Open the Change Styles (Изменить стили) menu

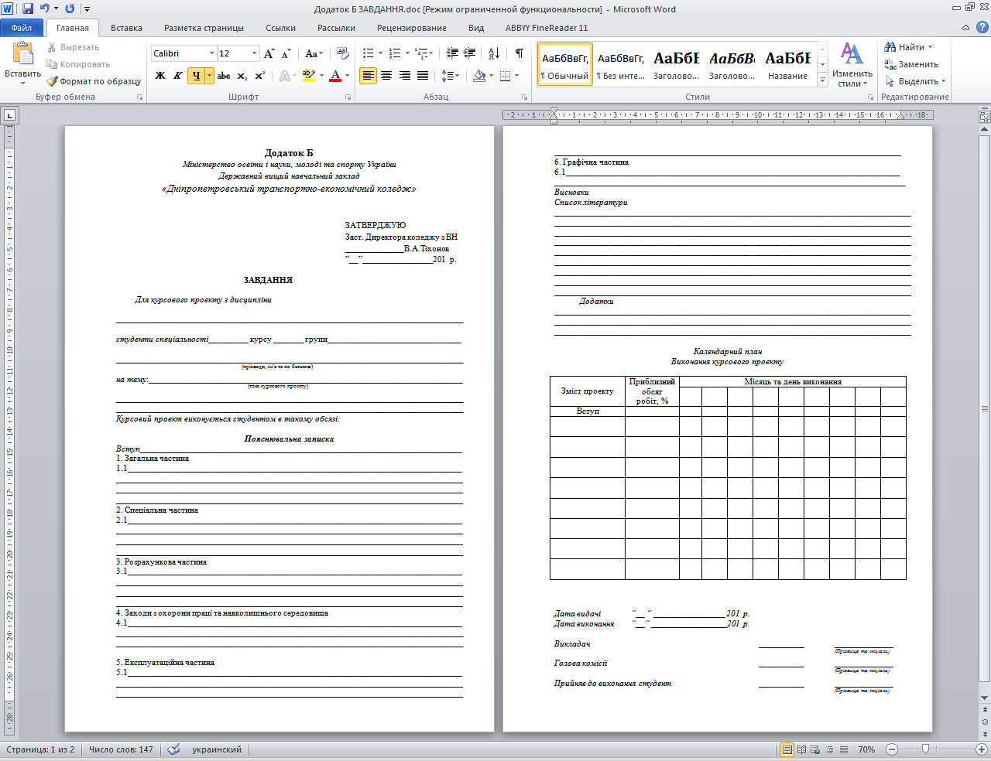point(852,65)
